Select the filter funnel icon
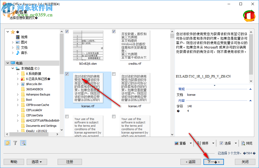 [x=16, y=143]
